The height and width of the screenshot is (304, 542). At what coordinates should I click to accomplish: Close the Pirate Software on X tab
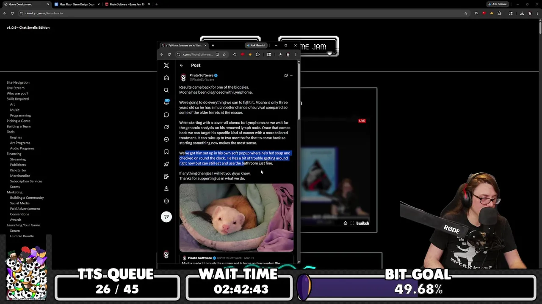tap(205, 45)
